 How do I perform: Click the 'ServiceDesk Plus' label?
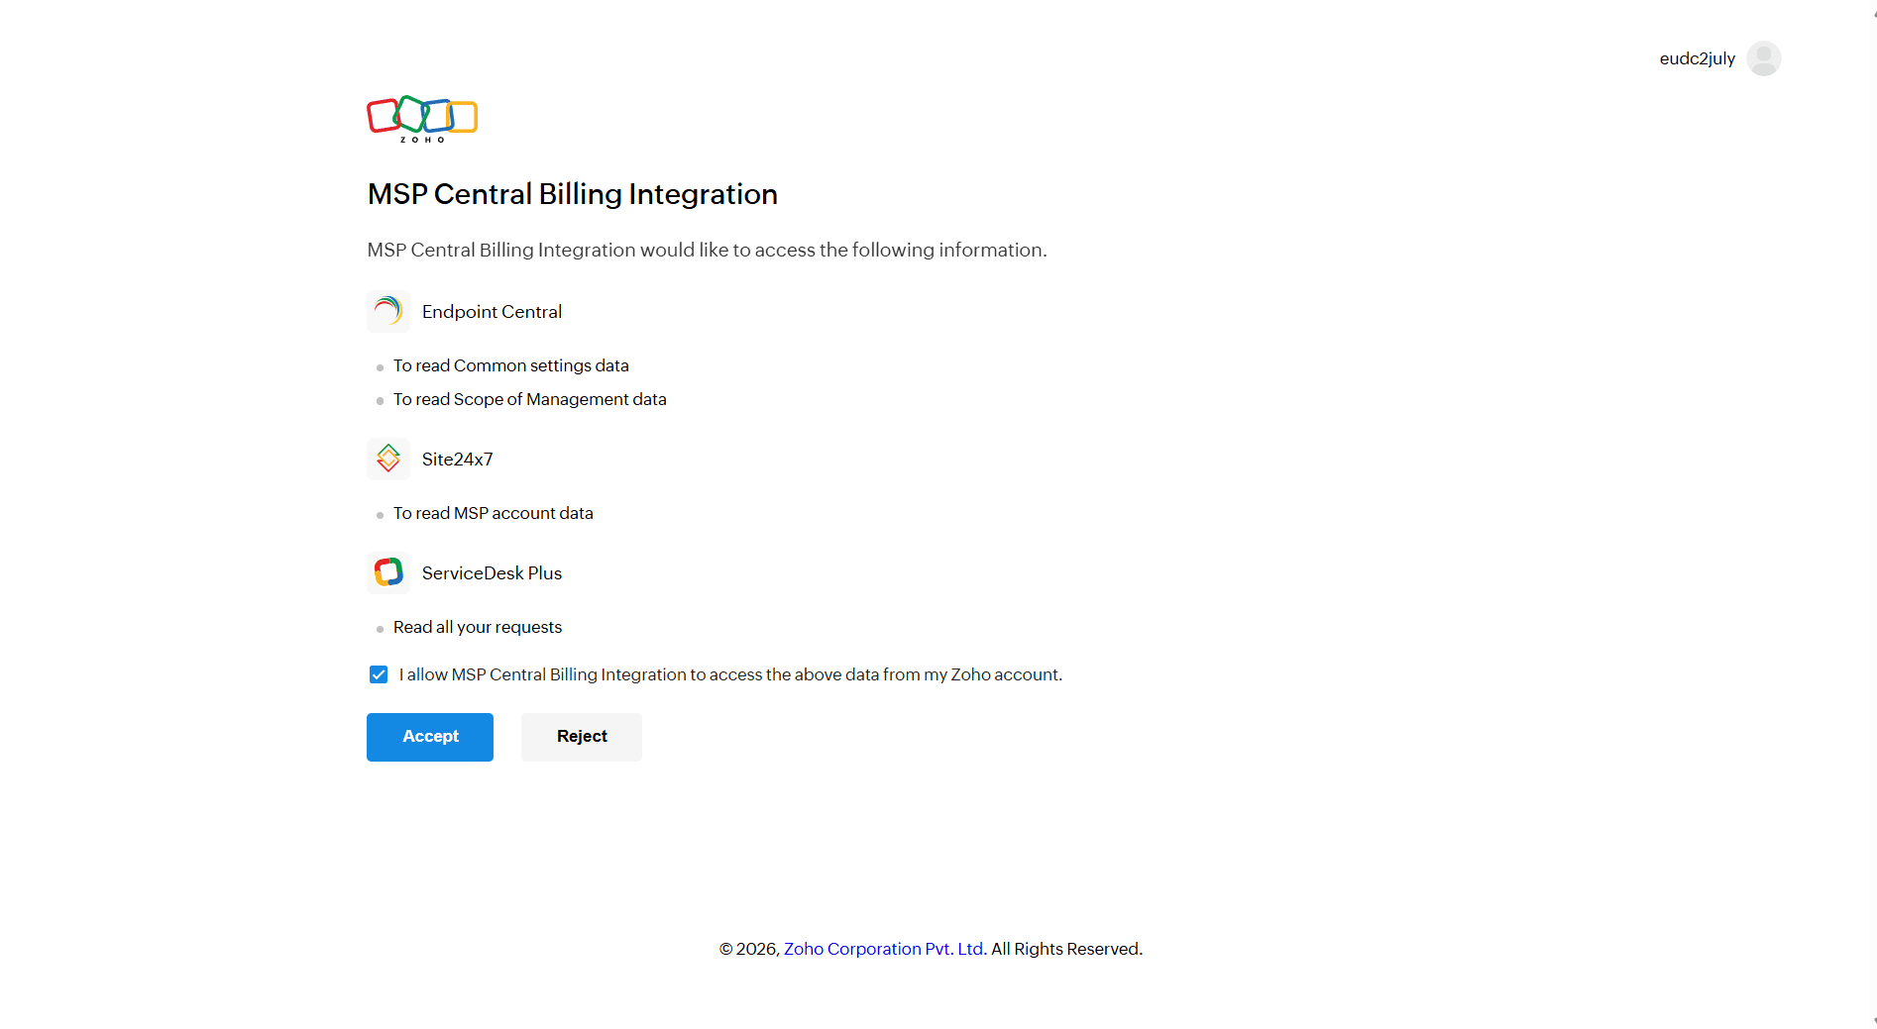pyautogui.click(x=492, y=573)
